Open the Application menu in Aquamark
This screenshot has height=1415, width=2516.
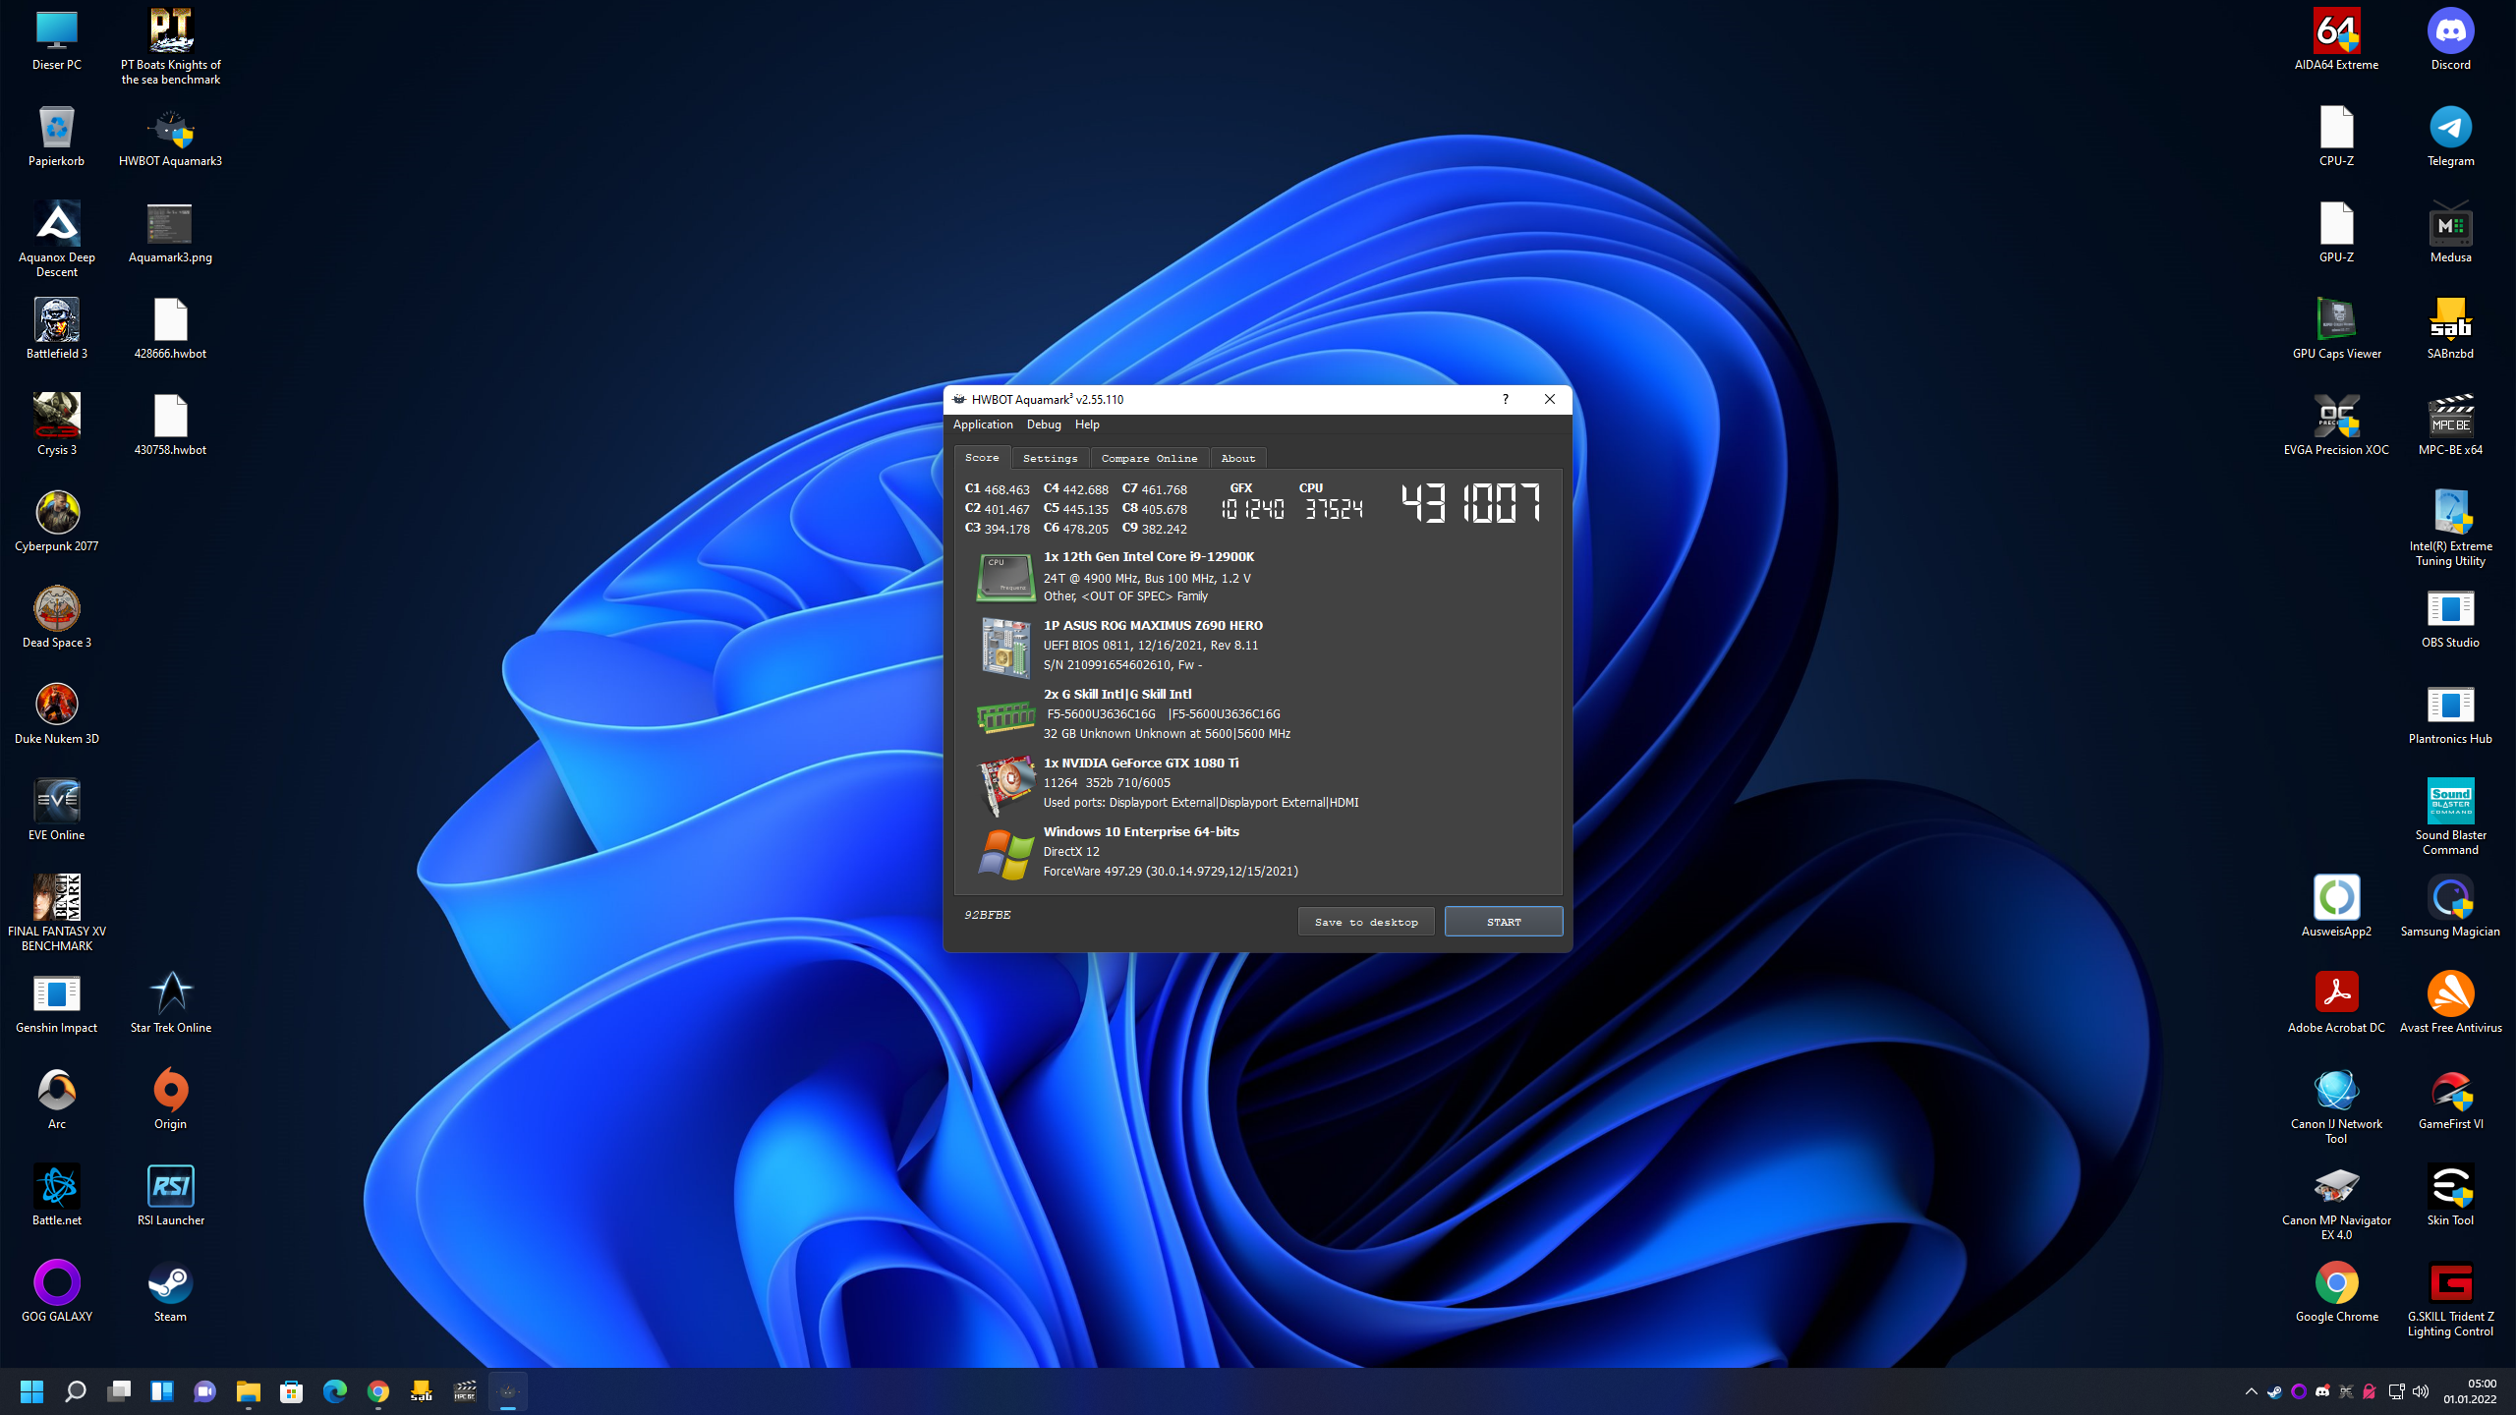click(983, 424)
